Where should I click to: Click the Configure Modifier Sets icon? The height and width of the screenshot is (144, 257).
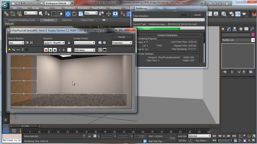pos(251,72)
